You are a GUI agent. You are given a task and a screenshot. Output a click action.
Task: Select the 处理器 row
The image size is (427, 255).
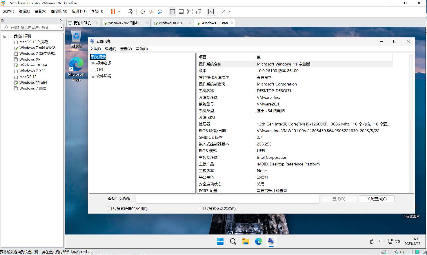pos(295,124)
